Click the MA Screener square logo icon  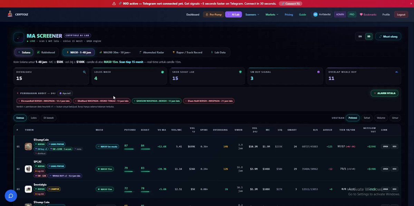[x=19, y=38]
